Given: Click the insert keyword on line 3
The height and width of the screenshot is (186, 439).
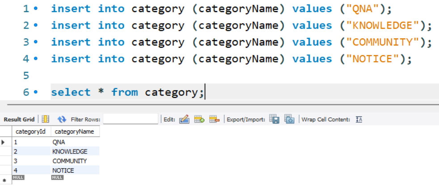Looking at the screenshot, I should point(71,42).
